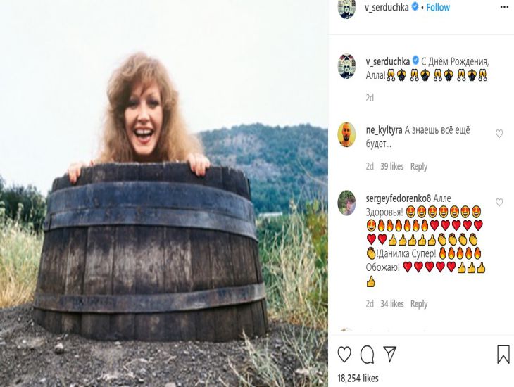Image resolution: width=514 pixels, height=387 pixels.
Task: Click the barrel photo of the post
Action: [163, 193]
